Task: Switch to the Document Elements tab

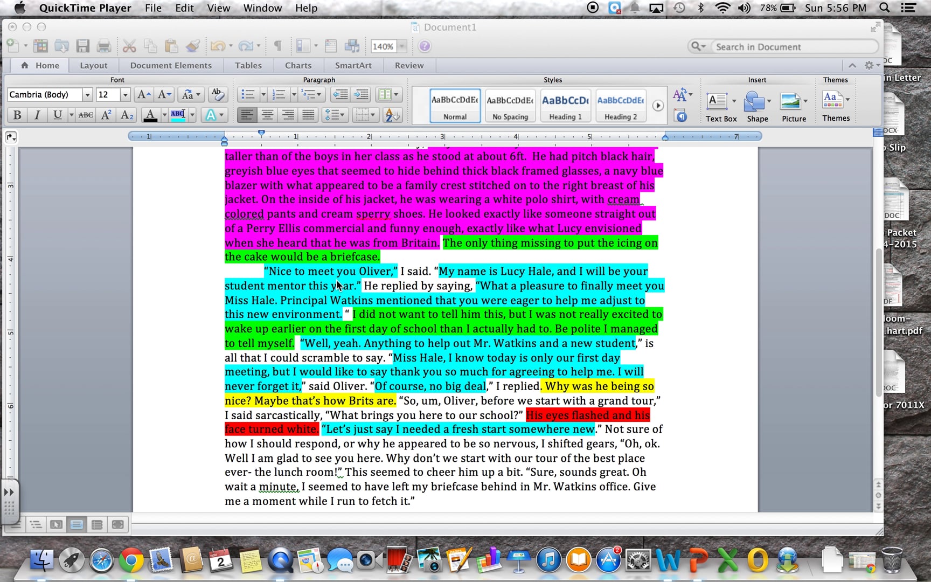Action: coord(171,65)
